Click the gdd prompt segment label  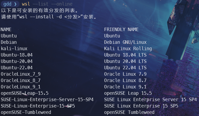[x=7, y=4]
